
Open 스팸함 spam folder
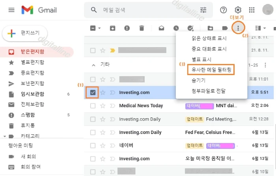click(x=28, y=115)
